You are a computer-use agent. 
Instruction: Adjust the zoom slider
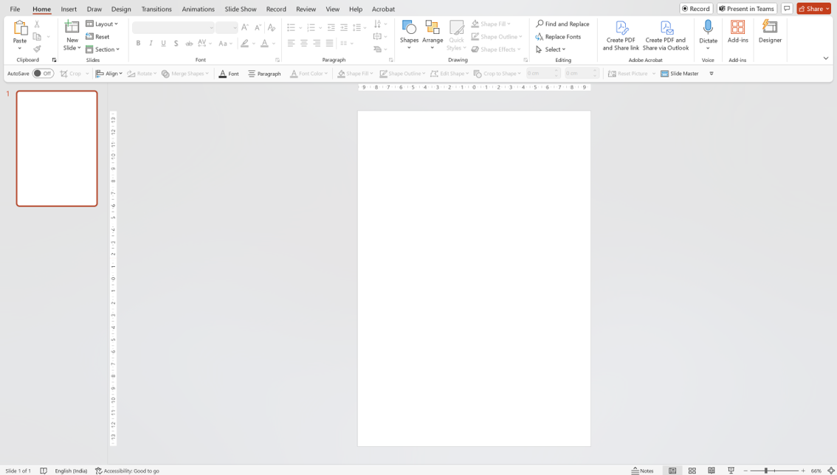tap(766, 471)
